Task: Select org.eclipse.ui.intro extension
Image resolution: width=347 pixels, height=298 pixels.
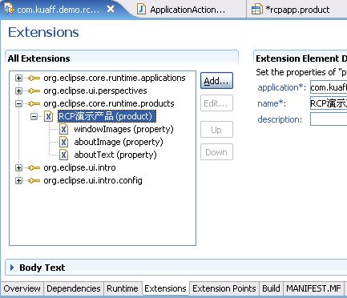Action: tap(79, 167)
